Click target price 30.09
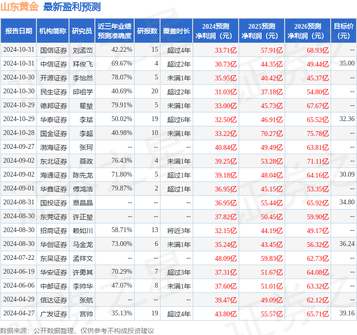Screen dimensions: 357x335 (347, 174)
